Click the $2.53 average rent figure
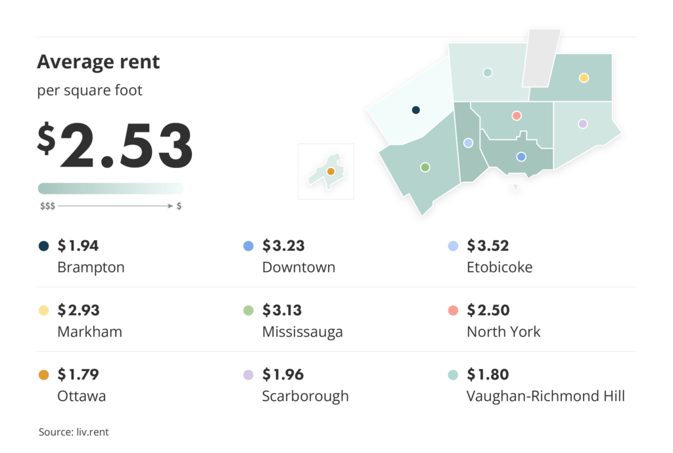 (x=116, y=146)
